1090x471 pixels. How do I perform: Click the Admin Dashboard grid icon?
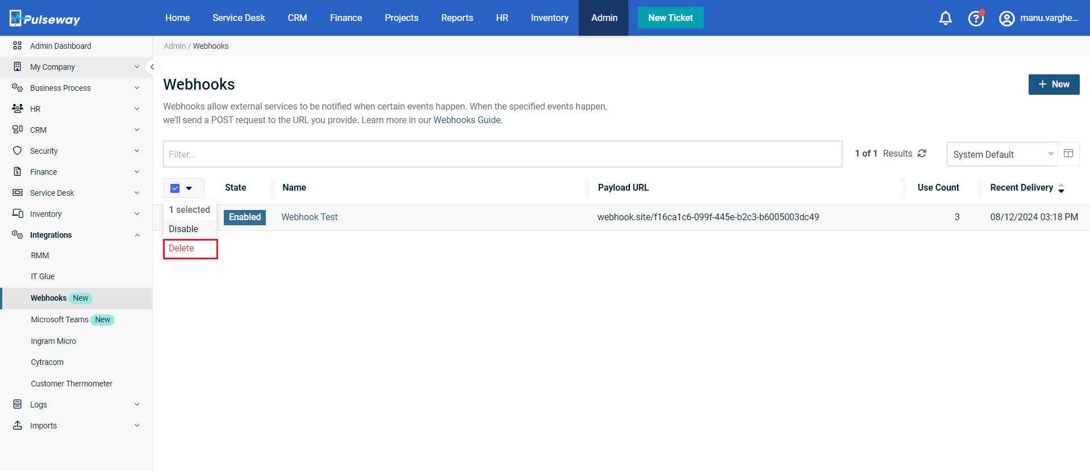point(18,46)
